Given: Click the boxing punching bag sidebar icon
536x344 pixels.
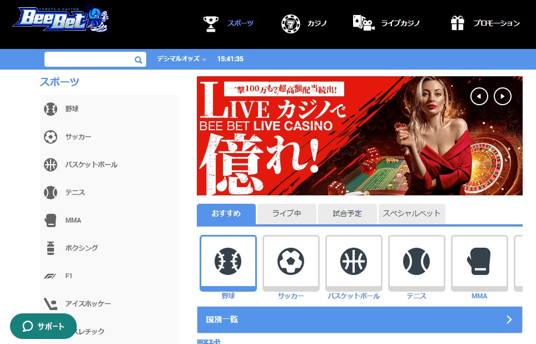Looking at the screenshot, I should tap(51, 248).
